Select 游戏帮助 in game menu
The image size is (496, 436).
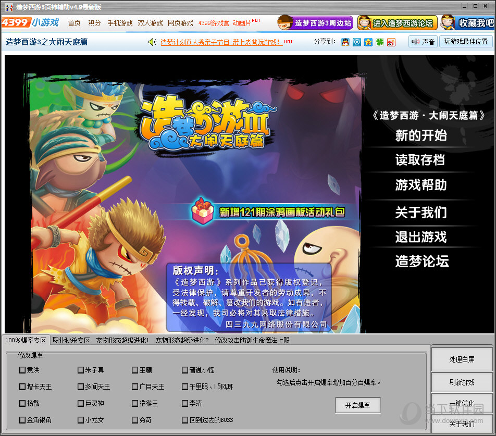coord(421,185)
